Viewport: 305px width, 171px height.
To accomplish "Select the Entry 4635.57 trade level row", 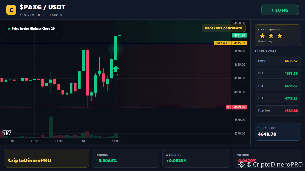I will click(278, 61).
